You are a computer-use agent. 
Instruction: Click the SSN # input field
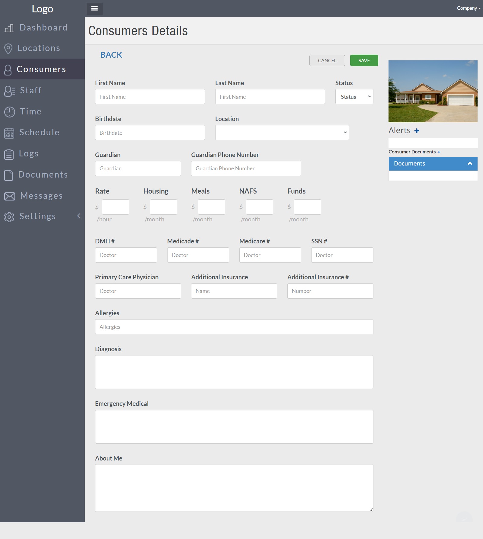[342, 255]
